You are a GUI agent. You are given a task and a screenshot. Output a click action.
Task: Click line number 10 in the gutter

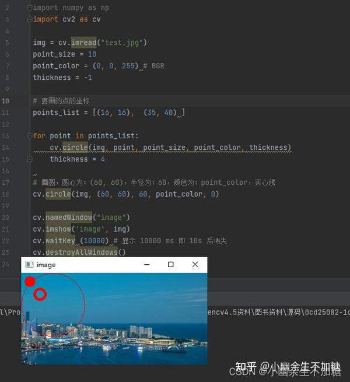click(x=5, y=101)
